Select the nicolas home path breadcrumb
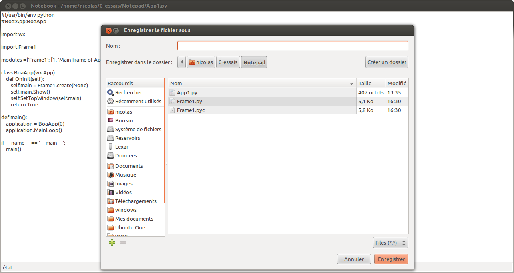The image size is (514, 273). 201,62
